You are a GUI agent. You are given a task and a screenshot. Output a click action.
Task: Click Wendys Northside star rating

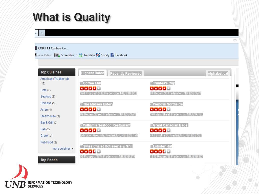[x=160, y=109]
